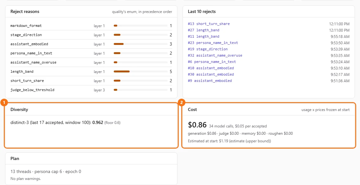
Task: Select the assistant_embodied reject reason label
Action: [x=29, y=44]
